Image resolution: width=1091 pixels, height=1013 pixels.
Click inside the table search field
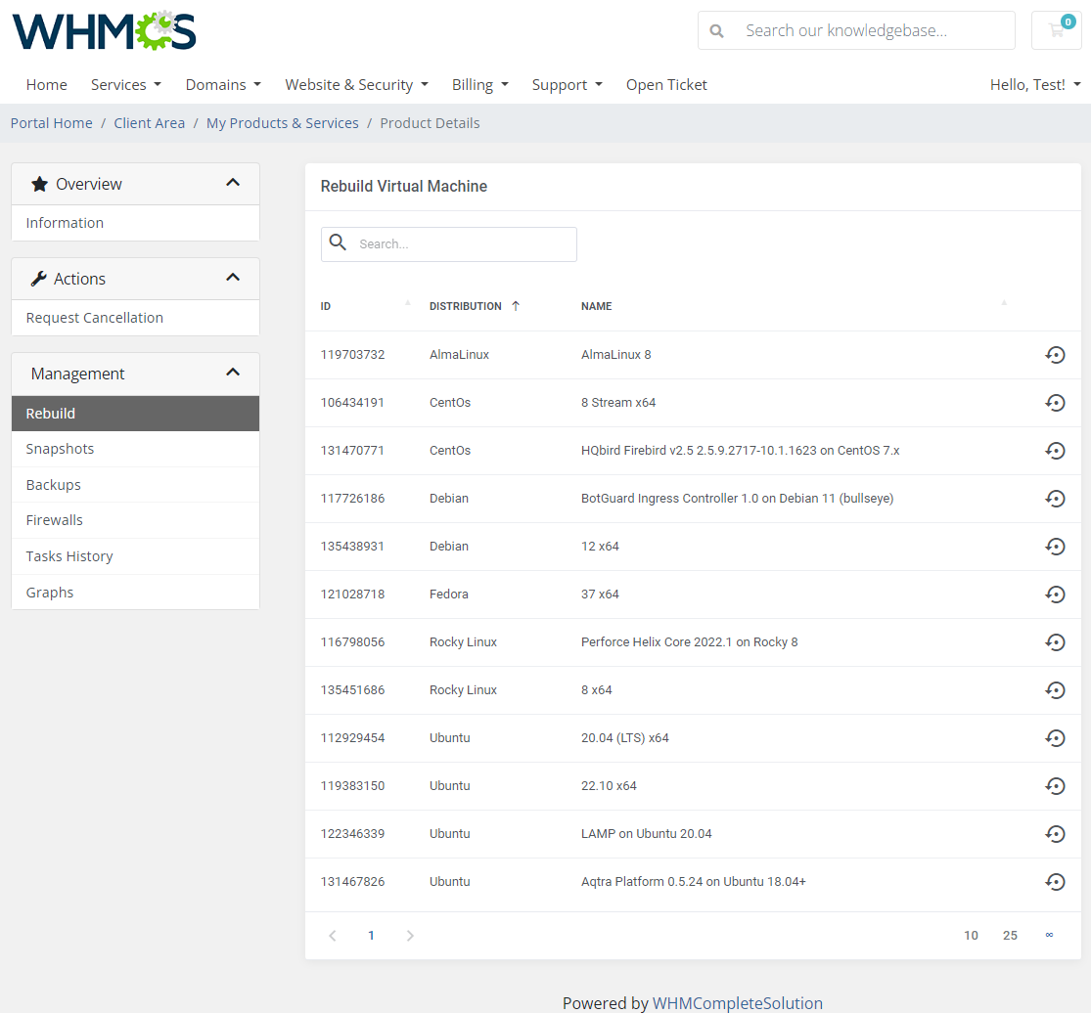(x=460, y=243)
